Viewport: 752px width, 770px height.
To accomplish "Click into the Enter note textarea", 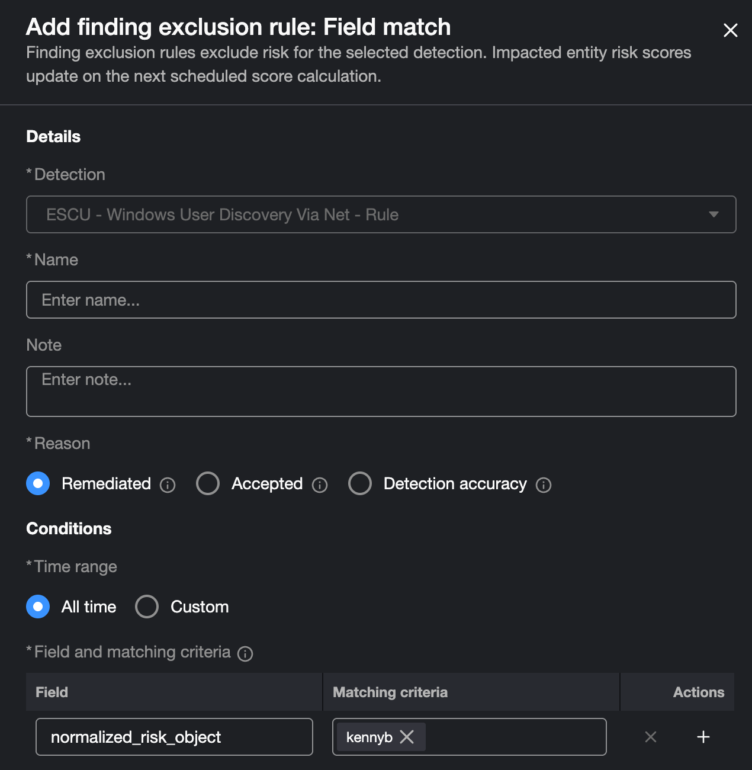I will pyautogui.click(x=381, y=391).
